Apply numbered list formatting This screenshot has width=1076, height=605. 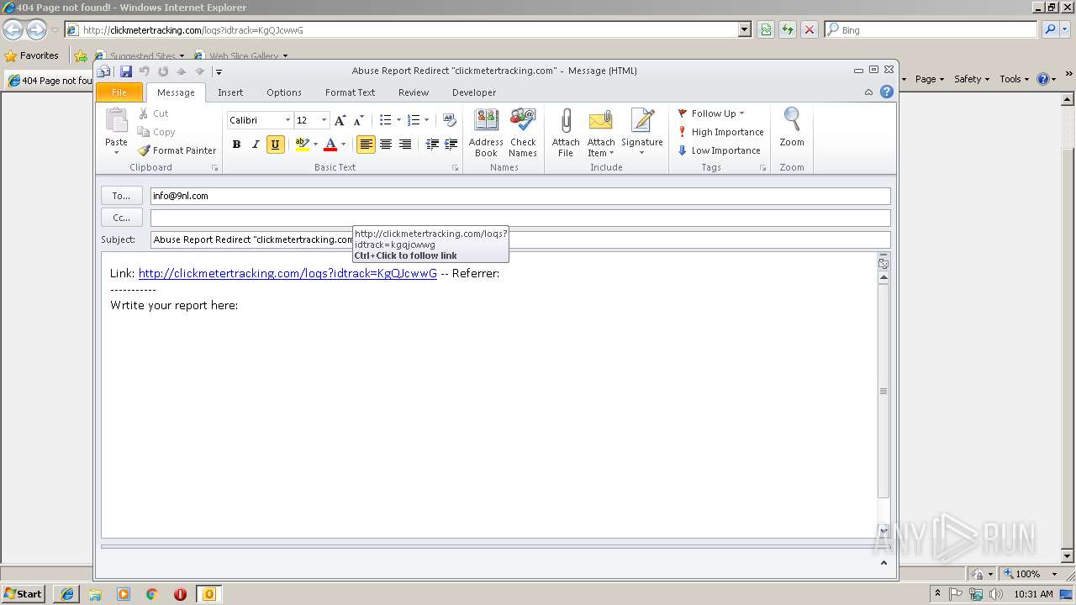pos(413,120)
